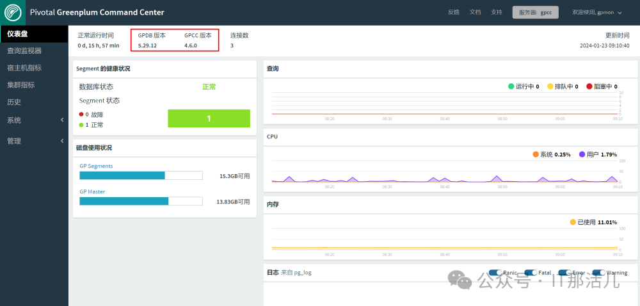
Task: Click the 13.83GB可用 text
Action: coord(233,202)
